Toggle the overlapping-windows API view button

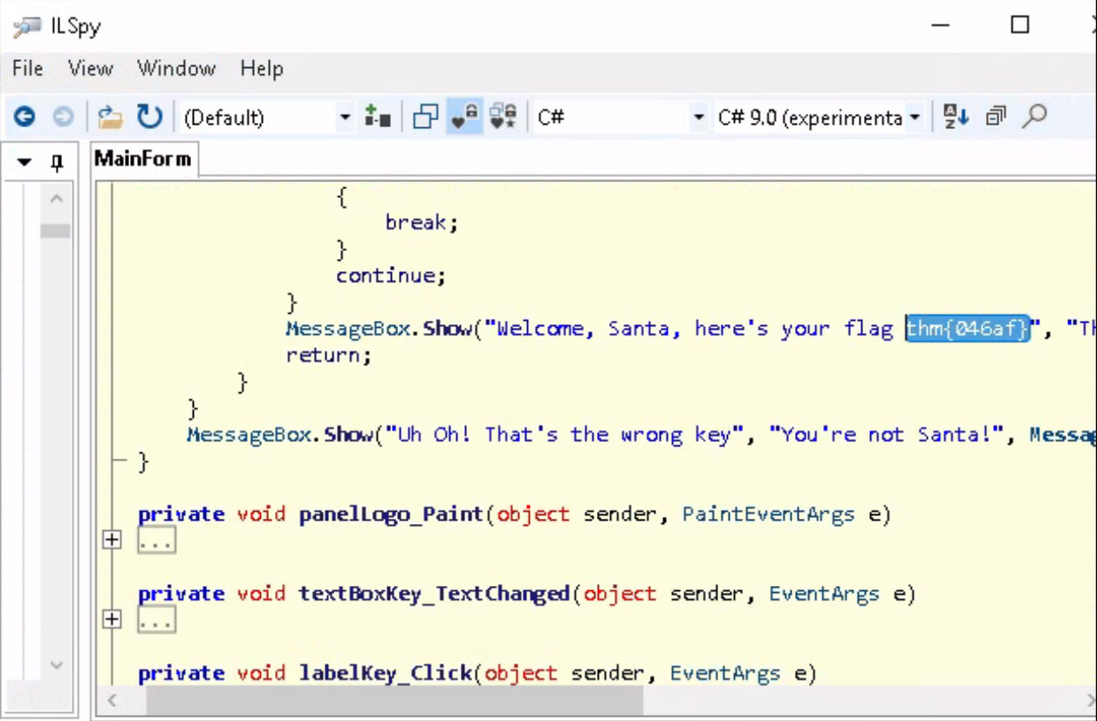click(x=425, y=117)
